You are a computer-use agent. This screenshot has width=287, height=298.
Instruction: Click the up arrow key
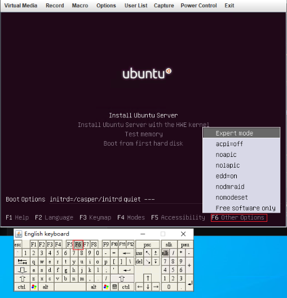(148, 278)
